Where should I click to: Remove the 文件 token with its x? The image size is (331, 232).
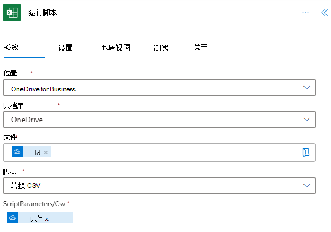[47, 219]
